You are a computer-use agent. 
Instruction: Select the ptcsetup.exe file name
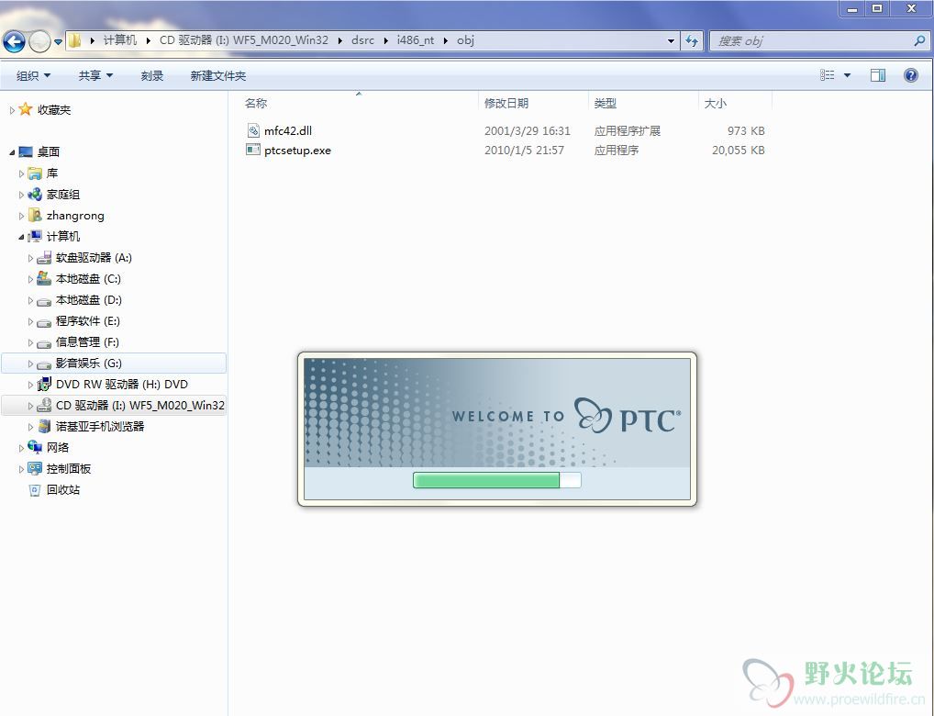[x=298, y=151]
